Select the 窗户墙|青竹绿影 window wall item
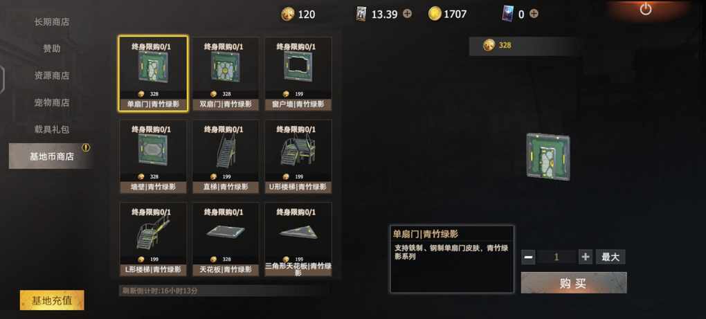706x319 pixels. (x=298, y=74)
